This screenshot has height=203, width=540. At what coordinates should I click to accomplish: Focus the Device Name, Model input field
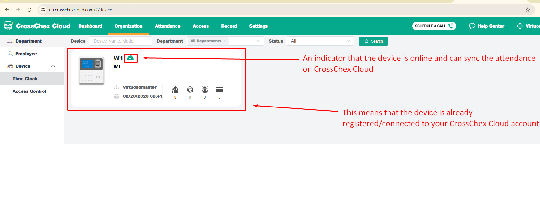[120, 41]
